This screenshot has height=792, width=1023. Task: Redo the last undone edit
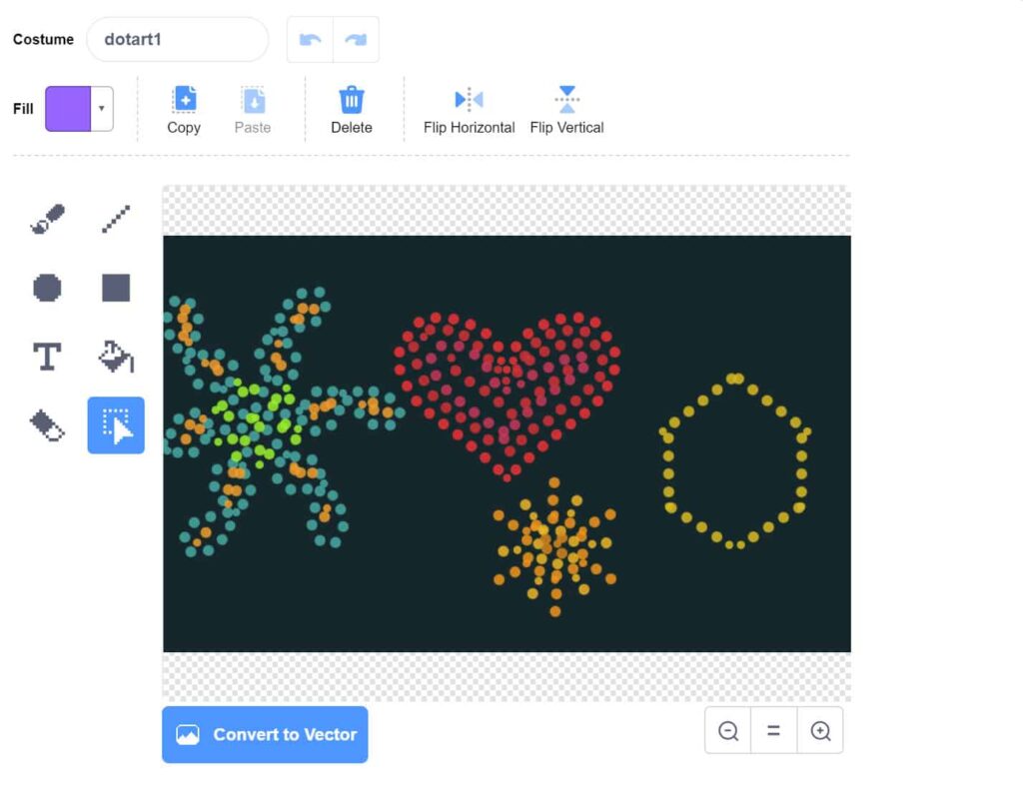[x=356, y=39]
